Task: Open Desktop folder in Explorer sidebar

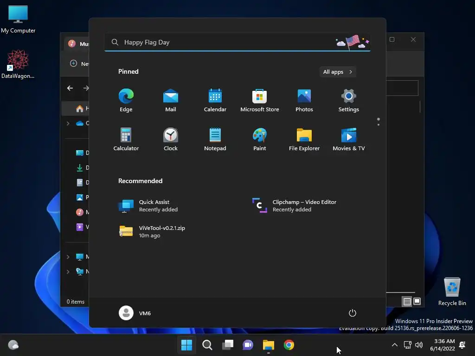Action: click(82, 153)
